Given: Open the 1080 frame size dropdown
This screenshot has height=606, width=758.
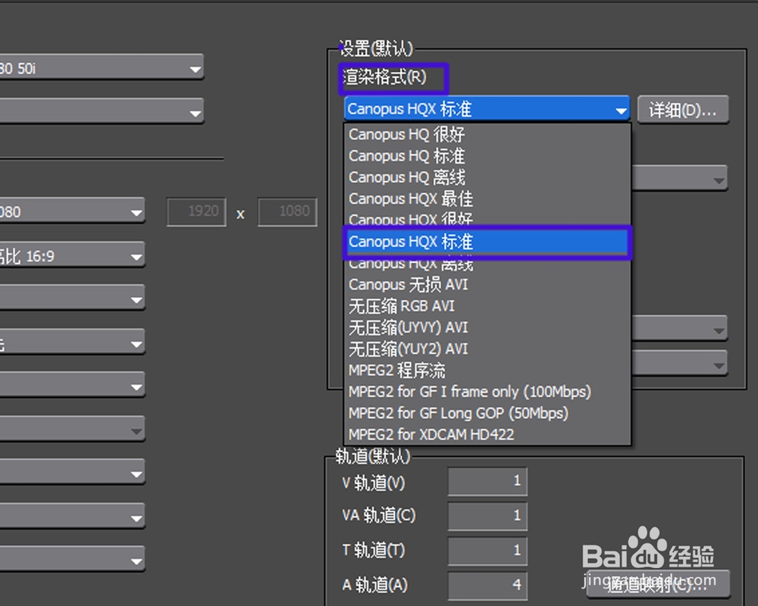Looking at the screenshot, I should [72, 211].
